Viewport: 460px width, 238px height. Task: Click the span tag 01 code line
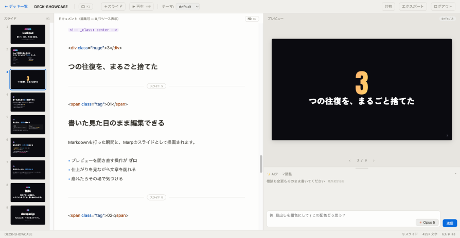(x=98, y=104)
